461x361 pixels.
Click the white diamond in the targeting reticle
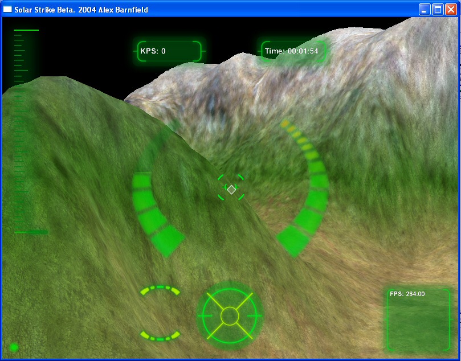coord(231,190)
